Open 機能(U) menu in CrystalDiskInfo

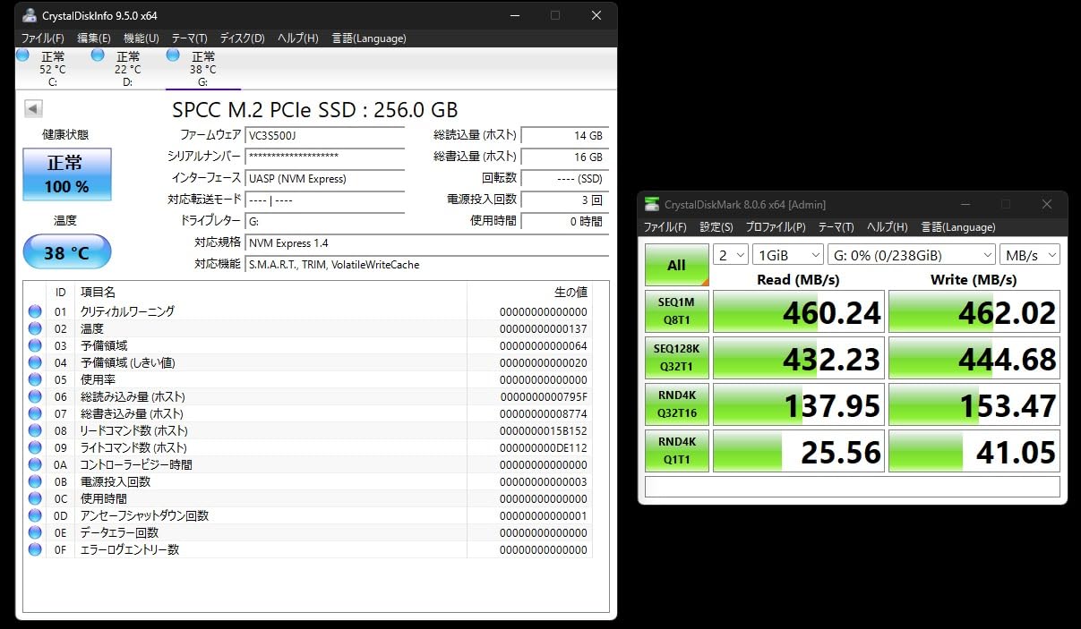tap(141, 38)
